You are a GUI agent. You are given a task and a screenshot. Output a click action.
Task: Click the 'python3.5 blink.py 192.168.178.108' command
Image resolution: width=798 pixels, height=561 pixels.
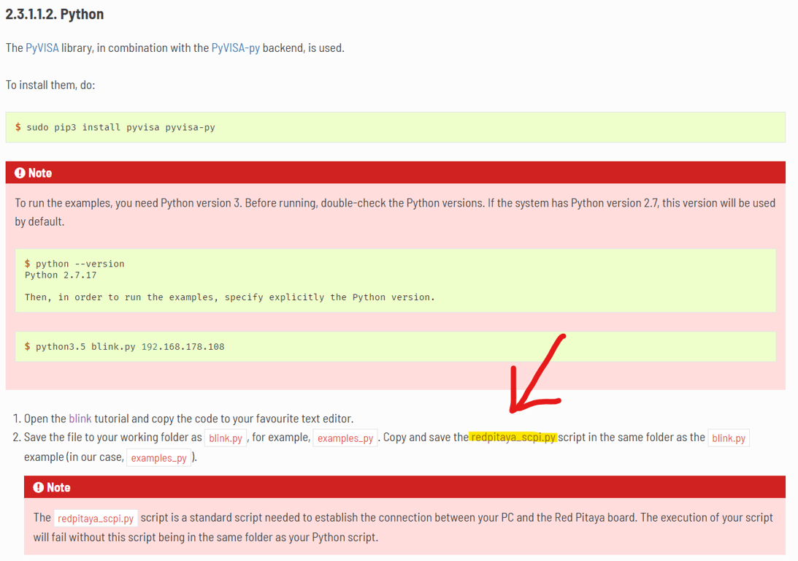[x=130, y=347]
